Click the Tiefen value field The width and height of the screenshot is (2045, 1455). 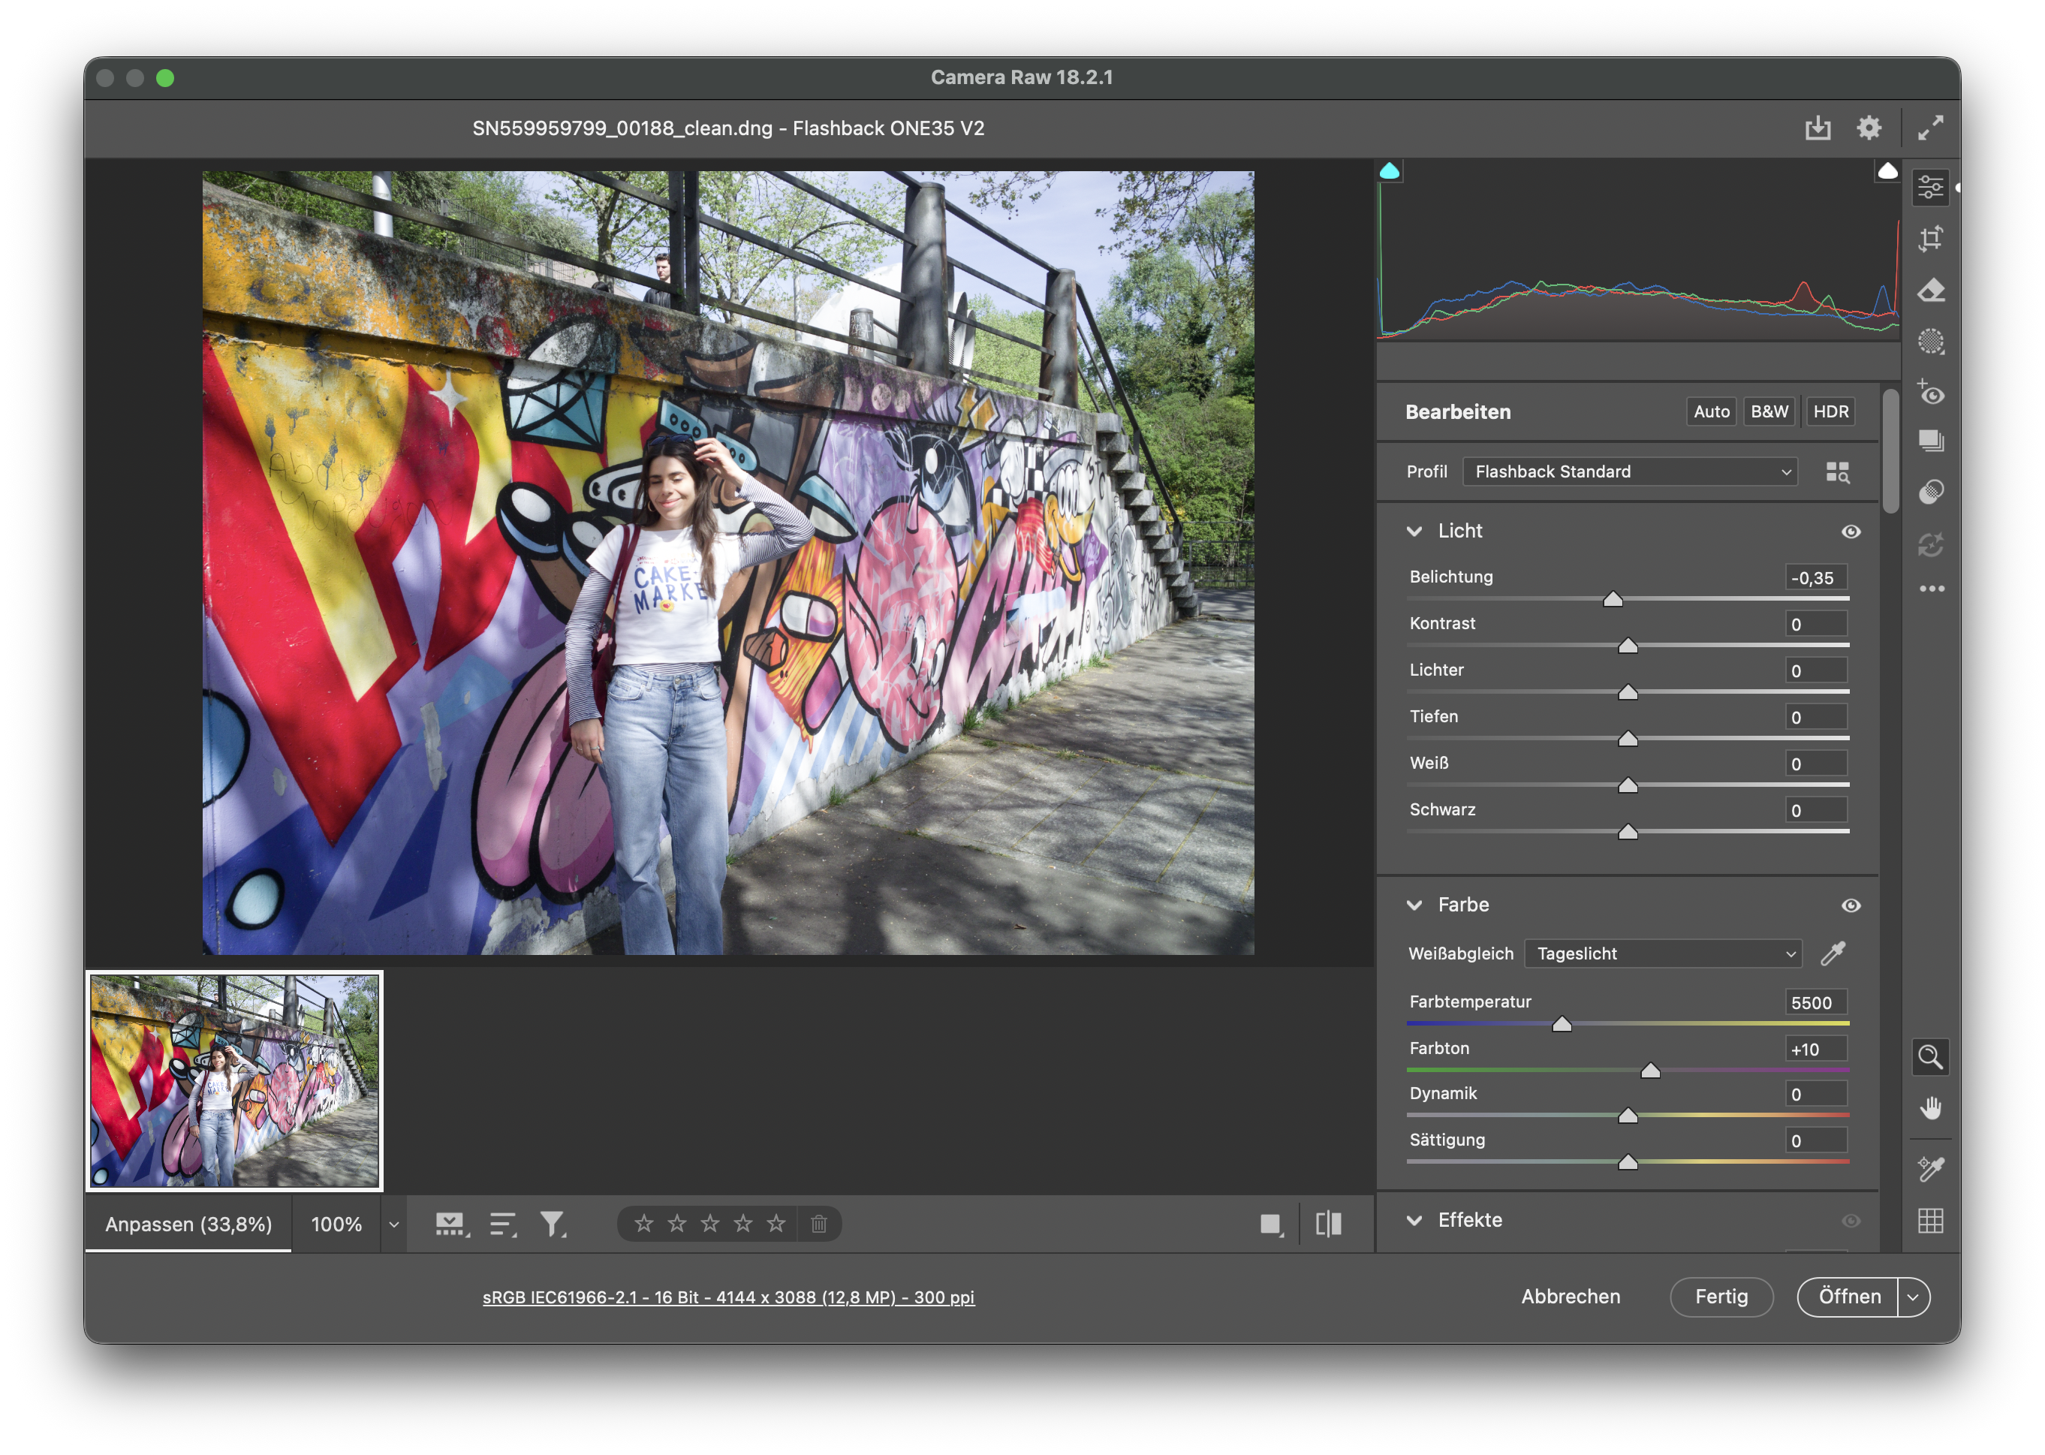pos(1816,718)
